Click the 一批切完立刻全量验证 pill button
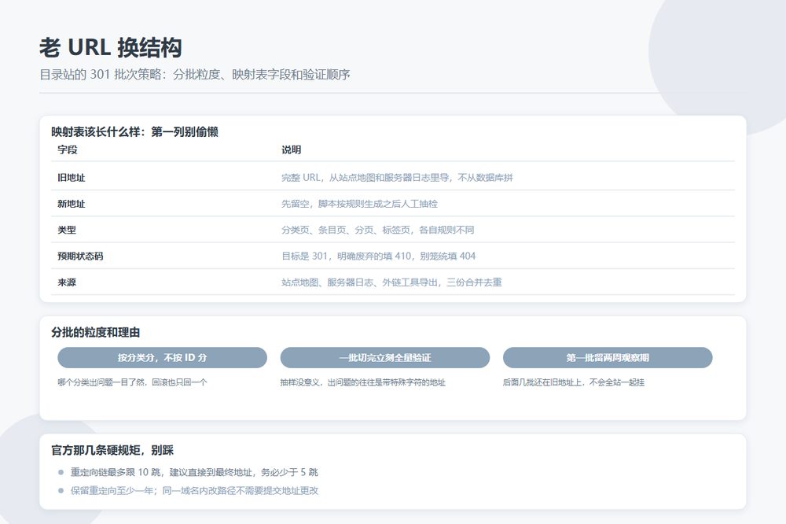This screenshot has height=524, width=786. [x=385, y=357]
